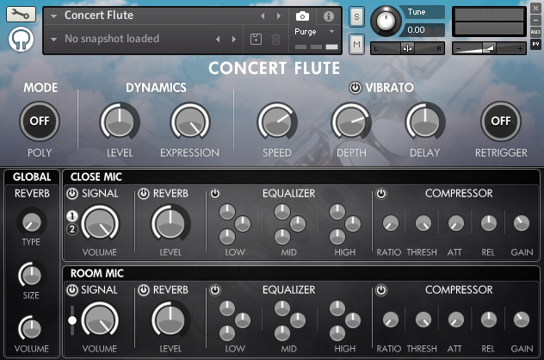Image resolution: width=544 pixels, height=360 pixels.
Task: Click the Room Mic Volume knob
Action: coord(100,320)
